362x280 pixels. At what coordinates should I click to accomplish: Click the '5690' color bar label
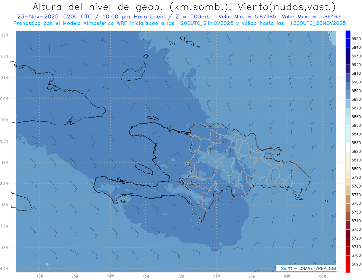pos(356,264)
